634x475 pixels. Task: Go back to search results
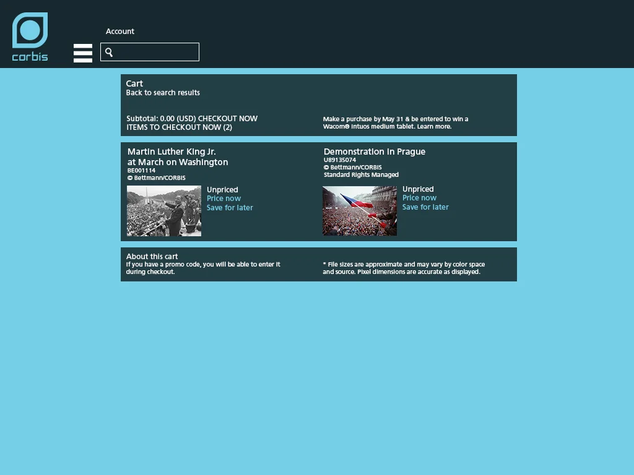[x=163, y=93]
